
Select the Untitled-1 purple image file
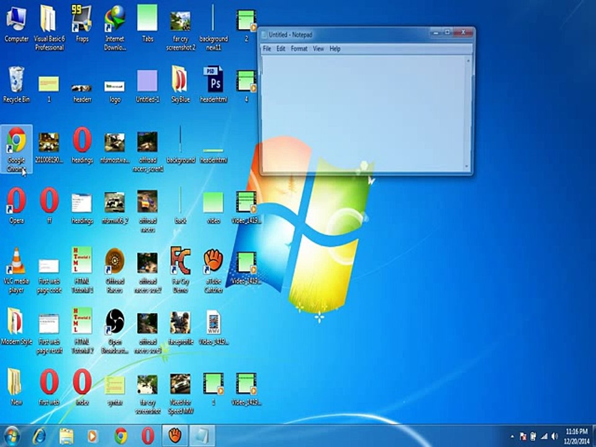pyautogui.click(x=148, y=86)
